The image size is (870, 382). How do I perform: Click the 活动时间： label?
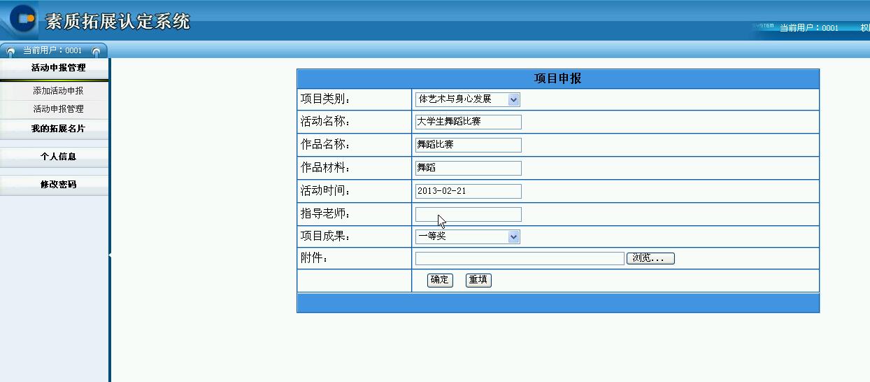[x=326, y=191]
